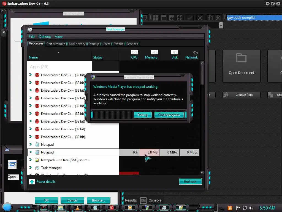The width and height of the screenshot is (282, 212).
Task: Open File Explorer from the taskbar
Action: tap(60, 208)
